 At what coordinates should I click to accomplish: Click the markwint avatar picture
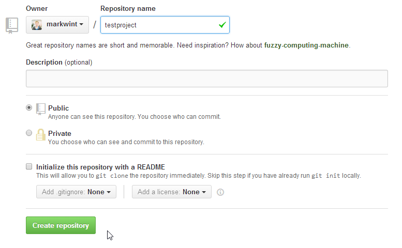[x=37, y=25]
